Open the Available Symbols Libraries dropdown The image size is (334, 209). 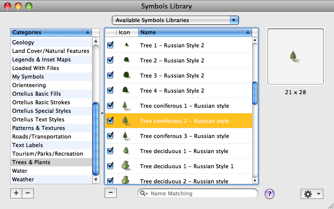(175, 20)
